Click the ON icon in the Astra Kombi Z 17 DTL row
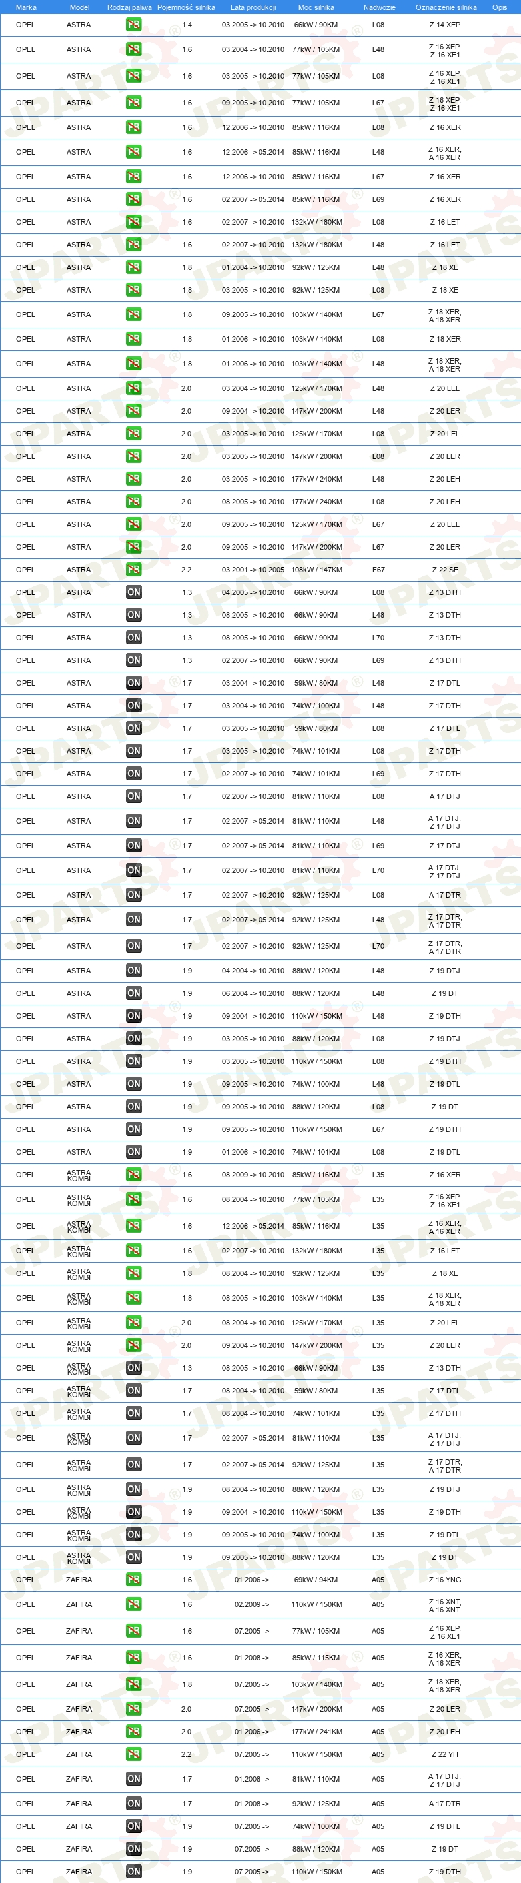 click(x=134, y=1391)
